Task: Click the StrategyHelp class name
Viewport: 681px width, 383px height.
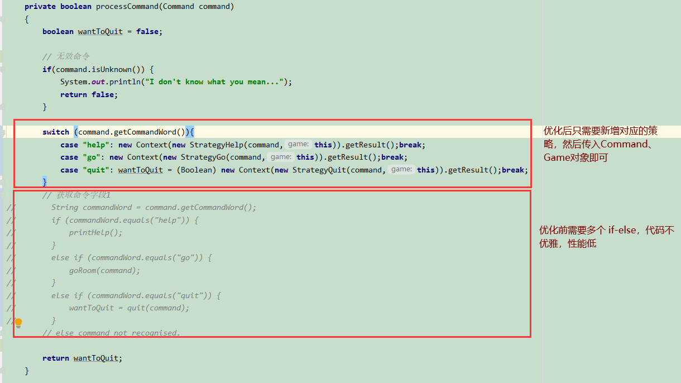Action: coord(217,145)
